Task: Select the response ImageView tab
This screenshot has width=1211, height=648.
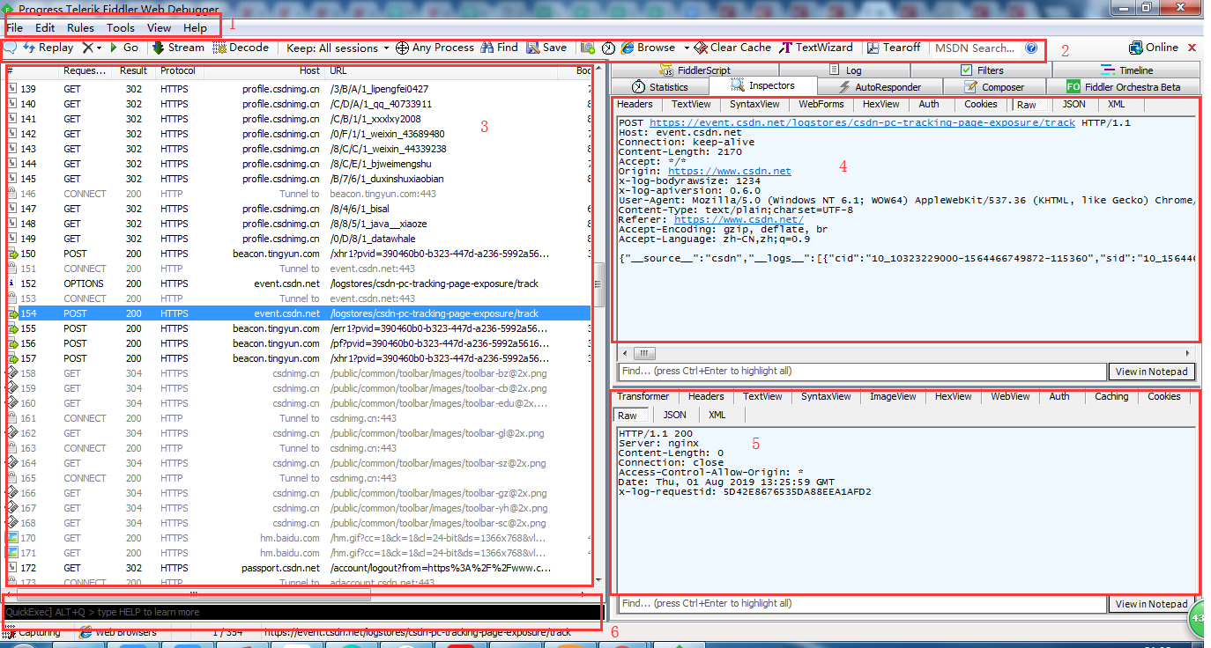Action: coord(893,396)
